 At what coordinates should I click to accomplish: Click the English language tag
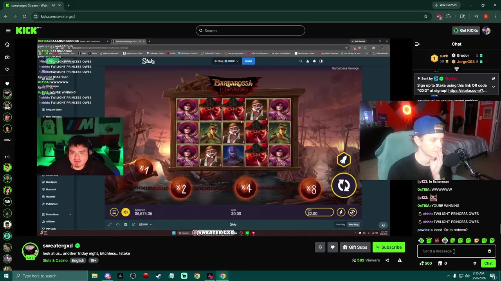78,260
